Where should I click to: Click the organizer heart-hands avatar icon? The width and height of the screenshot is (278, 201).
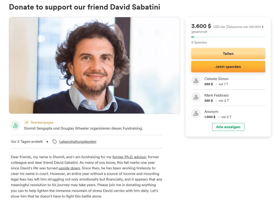pyautogui.click(x=15, y=125)
